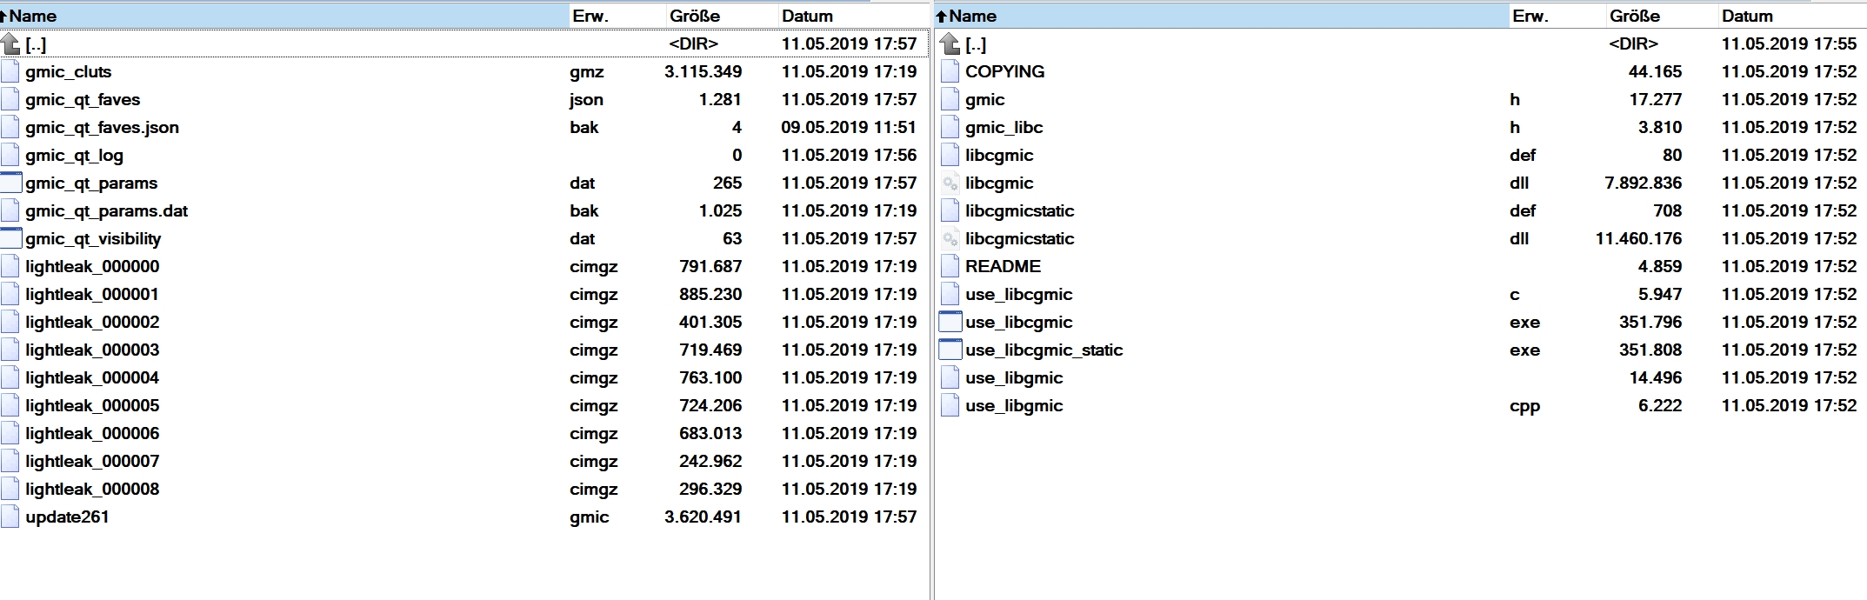Image resolution: width=1867 pixels, height=600 pixels.
Task: Select the gmic_qt_faves.json backup file
Action: coord(102,127)
